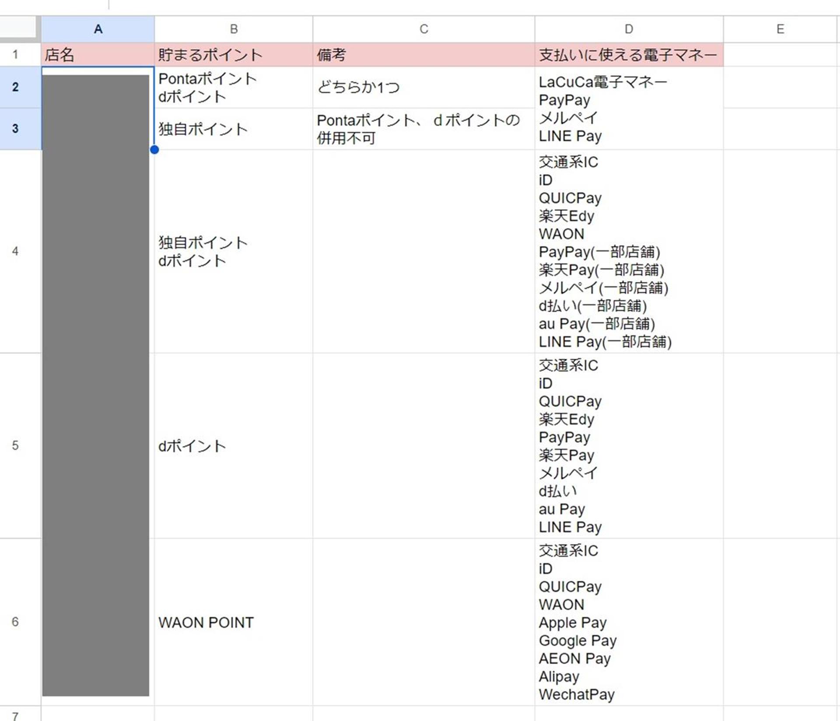Click row 6 header
Screen dimensions: 840x721
pyautogui.click(x=16, y=622)
